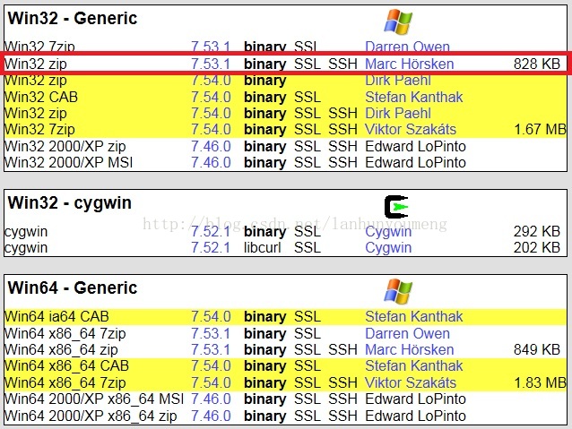Open Darren Owen link in Win64 x86_64 7zip row

click(407, 333)
